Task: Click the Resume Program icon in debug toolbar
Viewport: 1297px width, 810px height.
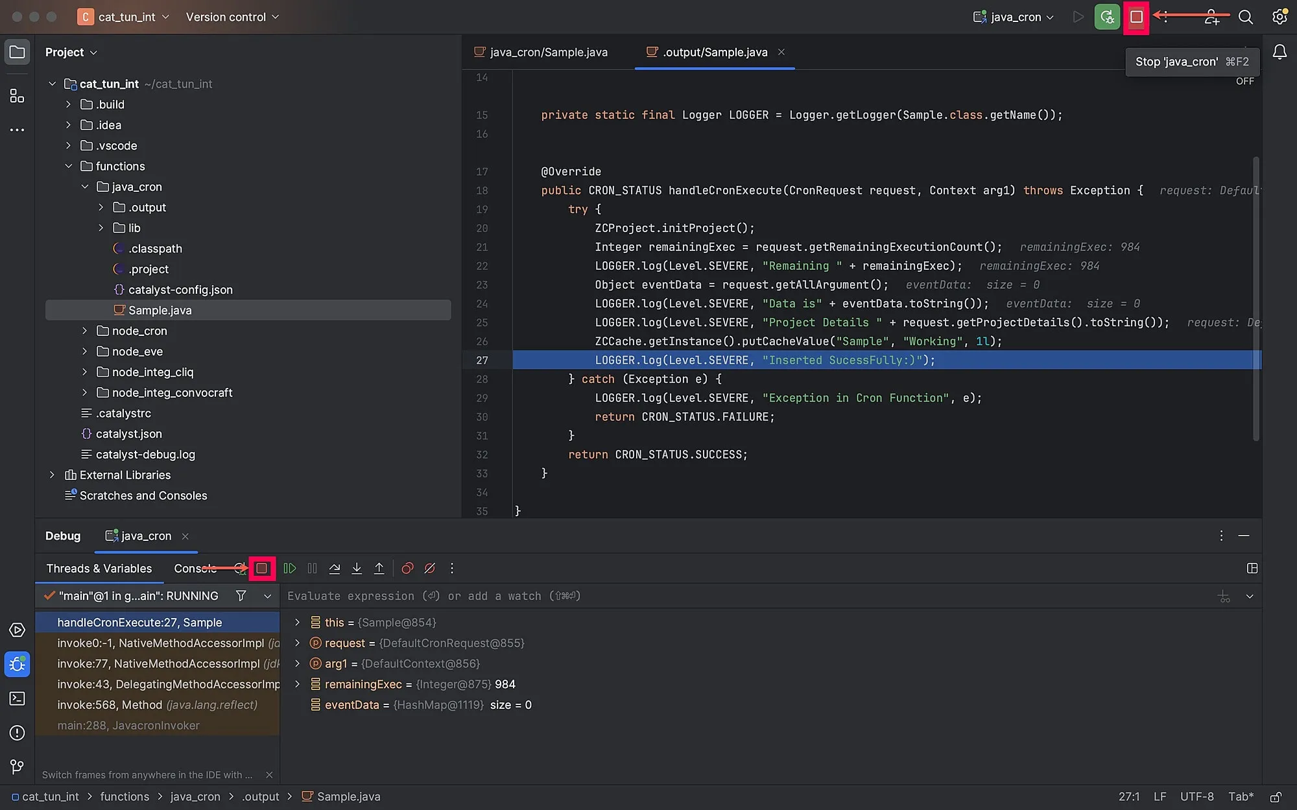Action: tap(290, 568)
